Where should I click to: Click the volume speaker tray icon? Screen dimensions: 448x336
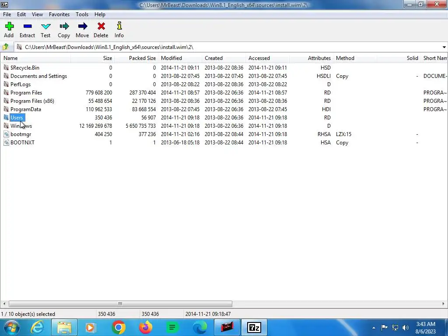406,328
